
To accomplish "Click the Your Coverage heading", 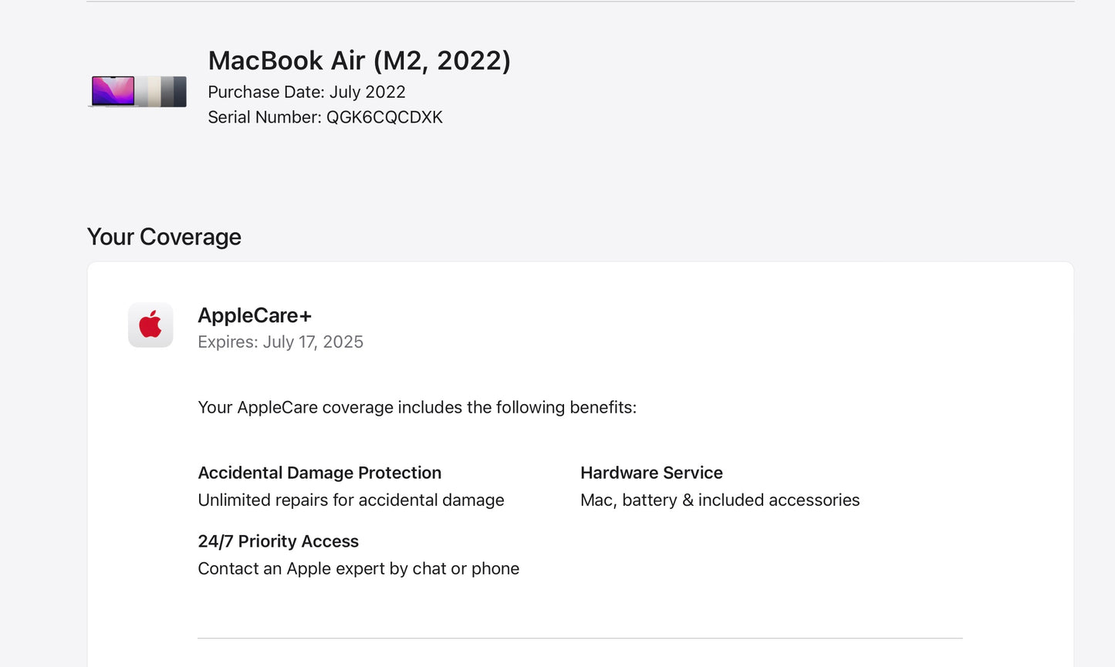I will 164,237.
